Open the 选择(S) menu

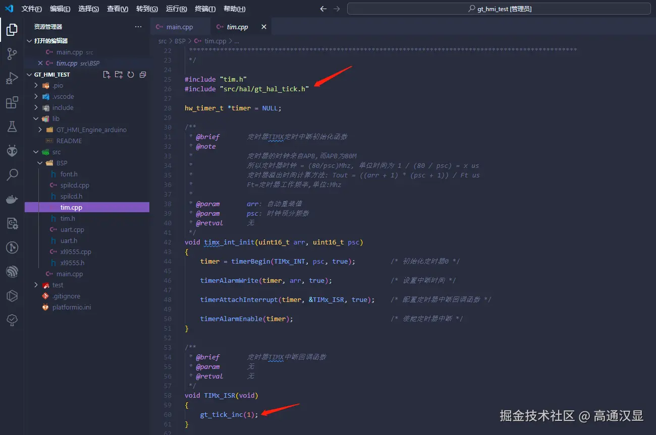click(x=89, y=9)
